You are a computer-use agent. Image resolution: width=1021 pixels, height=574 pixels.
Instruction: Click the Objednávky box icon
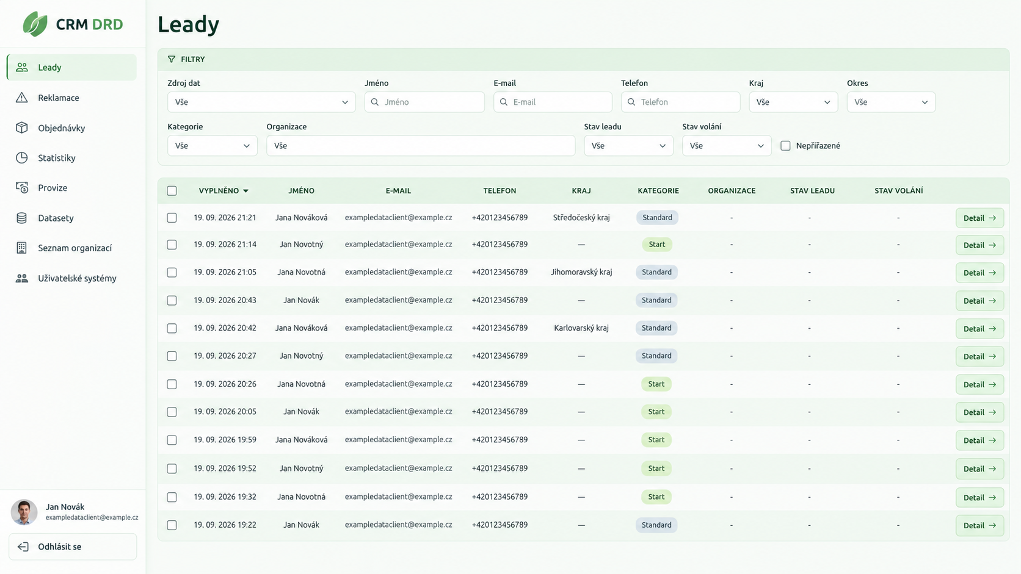click(22, 127)
